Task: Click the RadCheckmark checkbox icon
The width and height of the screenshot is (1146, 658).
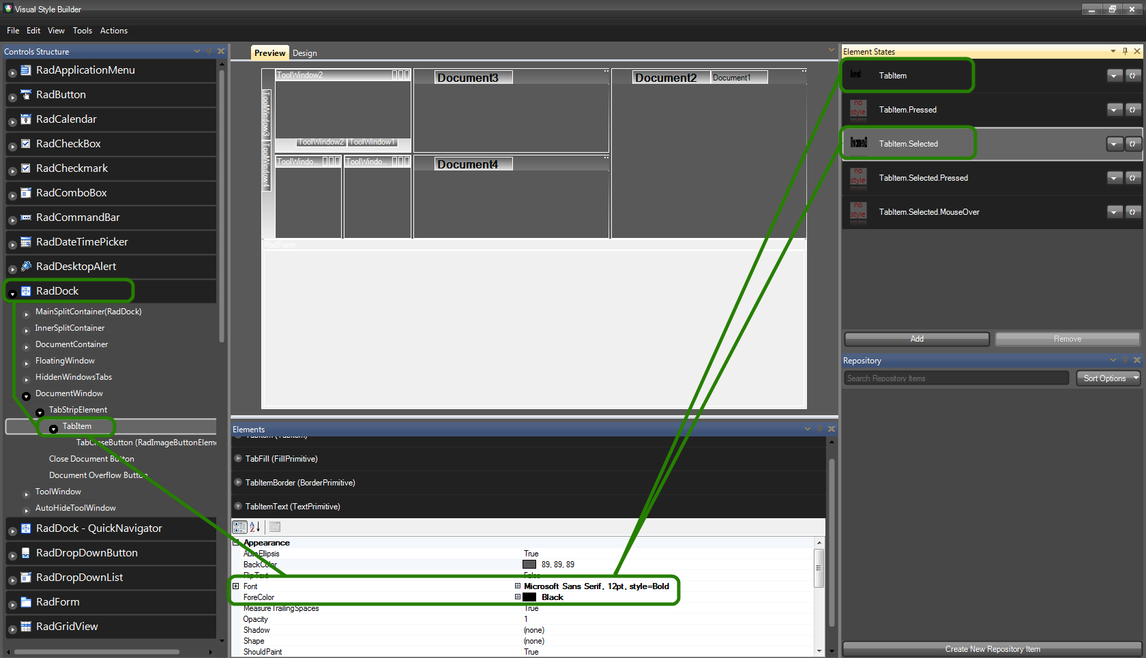Action: pos(26,168)
